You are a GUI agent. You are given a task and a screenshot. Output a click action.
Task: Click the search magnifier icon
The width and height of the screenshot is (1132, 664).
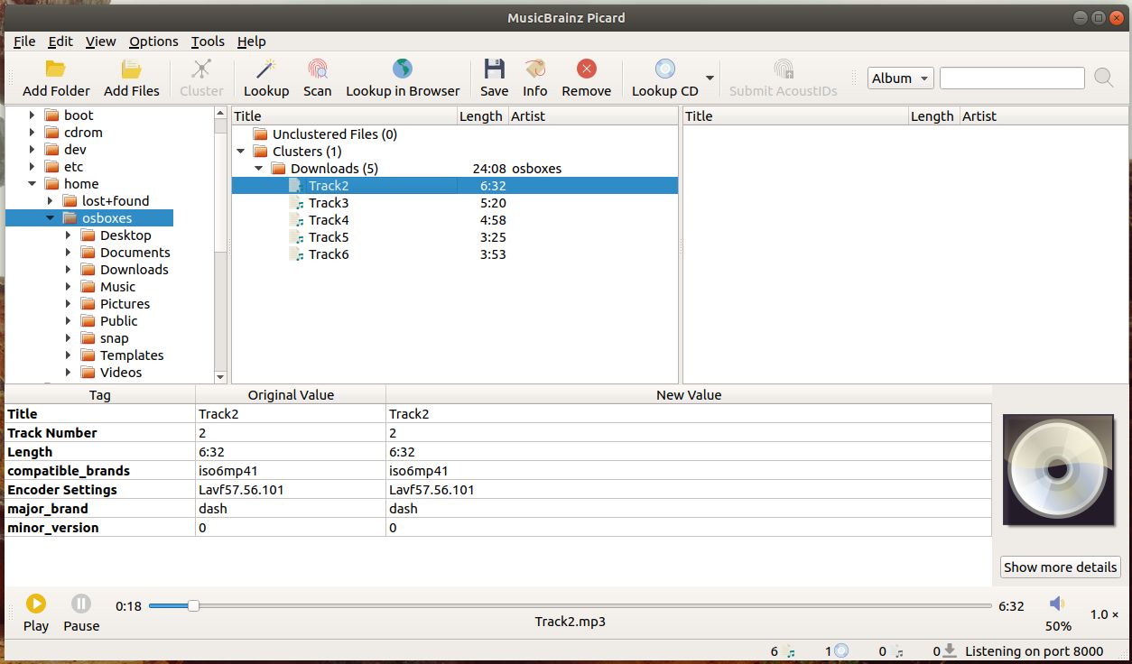click(1103, 78)
